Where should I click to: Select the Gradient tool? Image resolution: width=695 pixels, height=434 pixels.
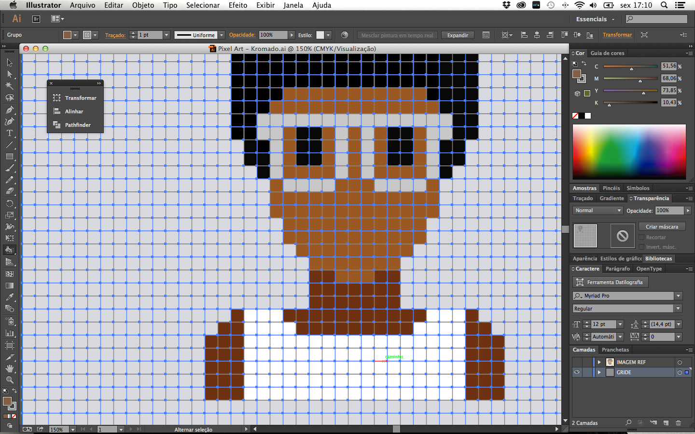(10, 285)
